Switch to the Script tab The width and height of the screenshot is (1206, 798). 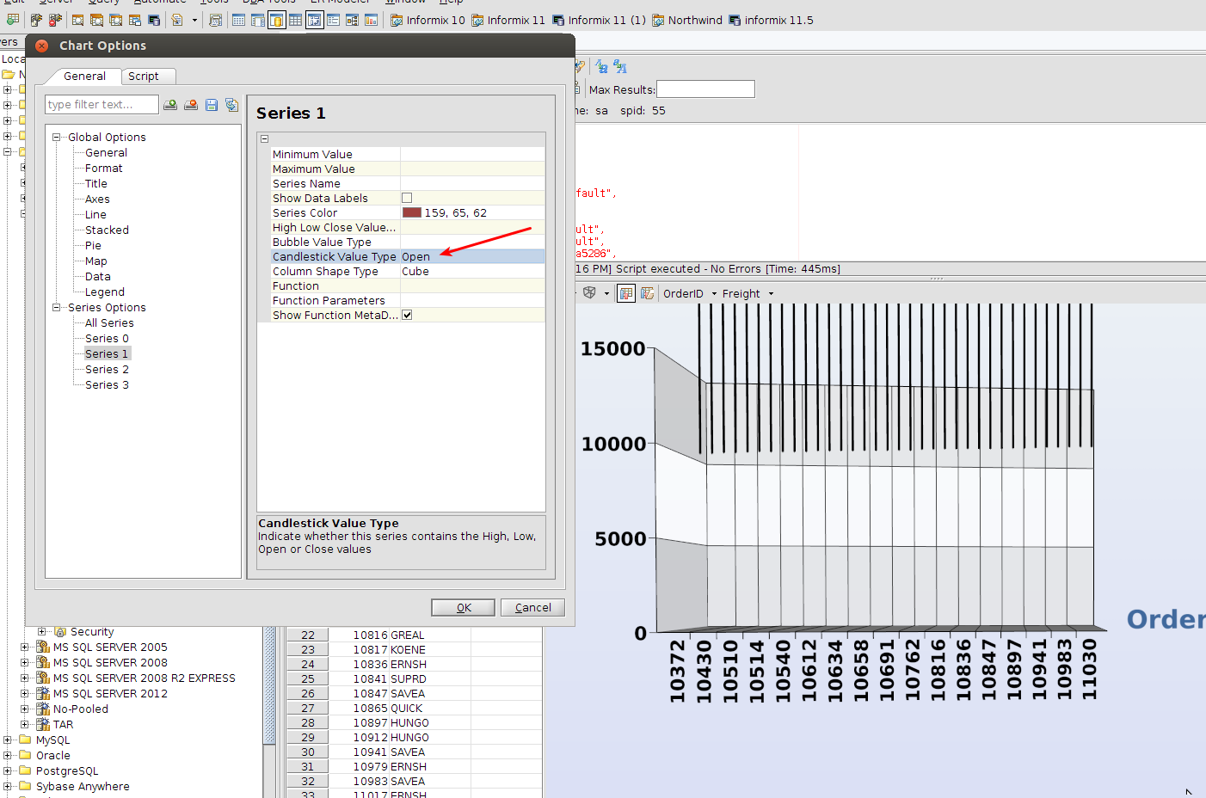pos(144,77)
